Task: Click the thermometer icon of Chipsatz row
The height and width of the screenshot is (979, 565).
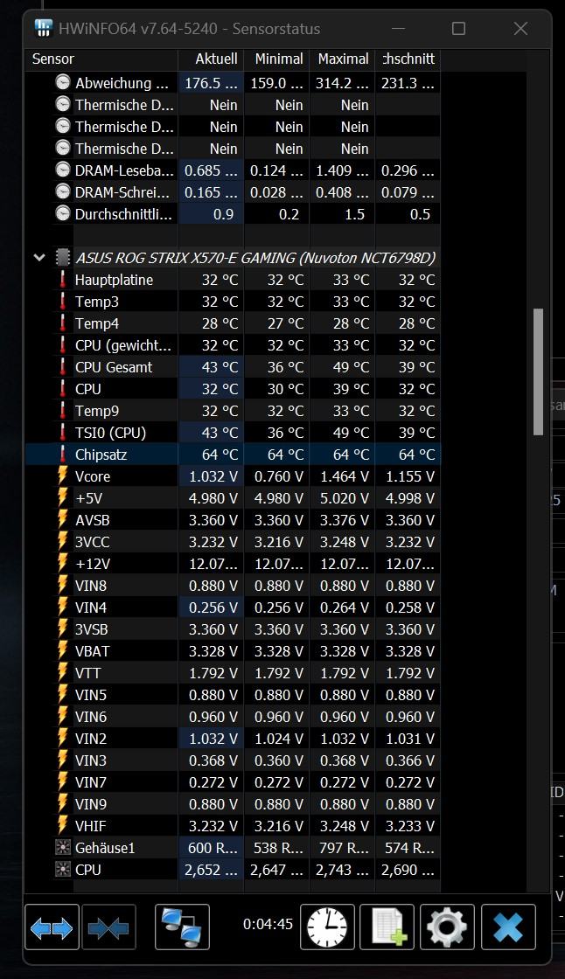Action: tap(62, 454)
